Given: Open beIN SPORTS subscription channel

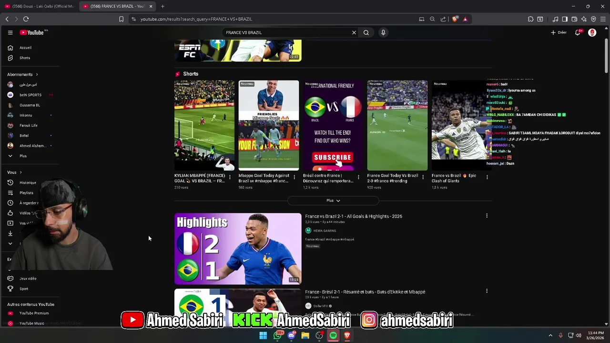Looking at the screenshot, I should click(30, 95).
